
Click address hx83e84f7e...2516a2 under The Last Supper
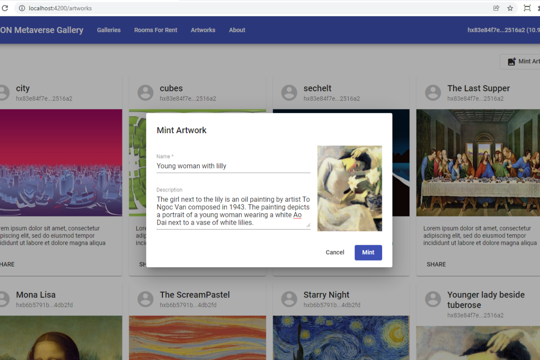[x=476, y=99]
